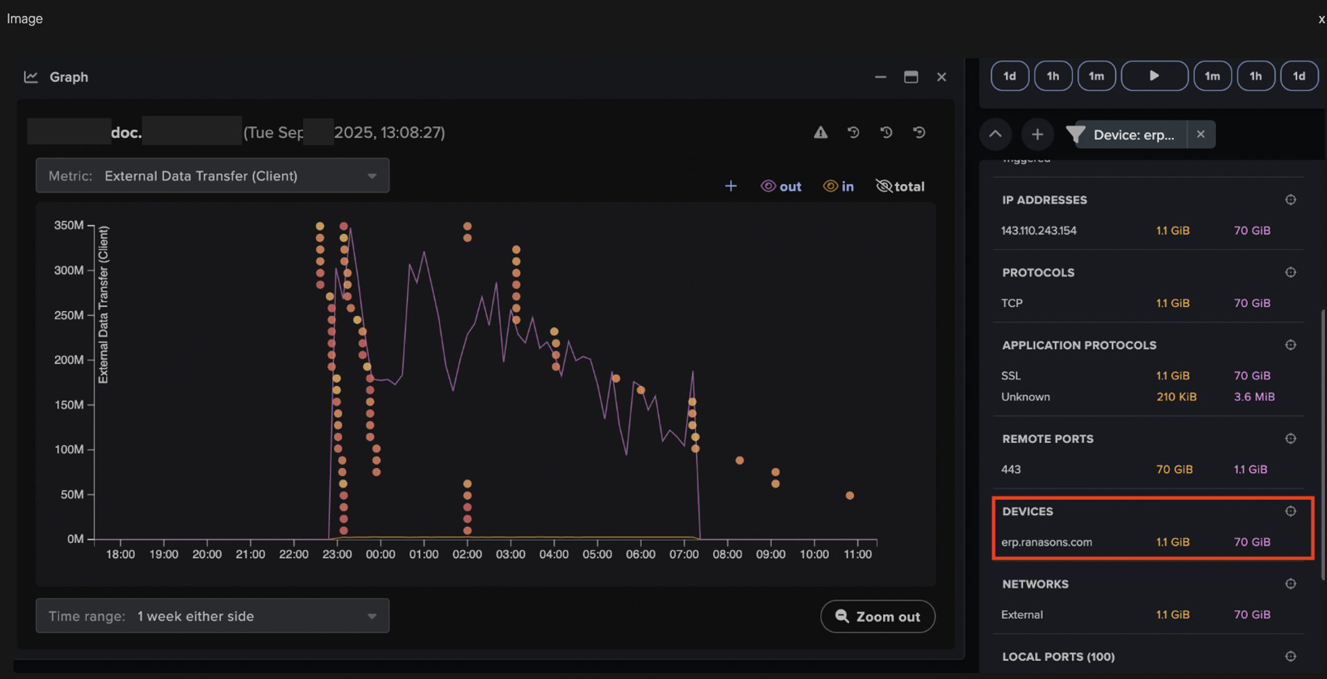Image resolution: width=1327 pixels, height=679 pixels.
Task: Step forward one minute with right 1m
Action: point(1212,76)
